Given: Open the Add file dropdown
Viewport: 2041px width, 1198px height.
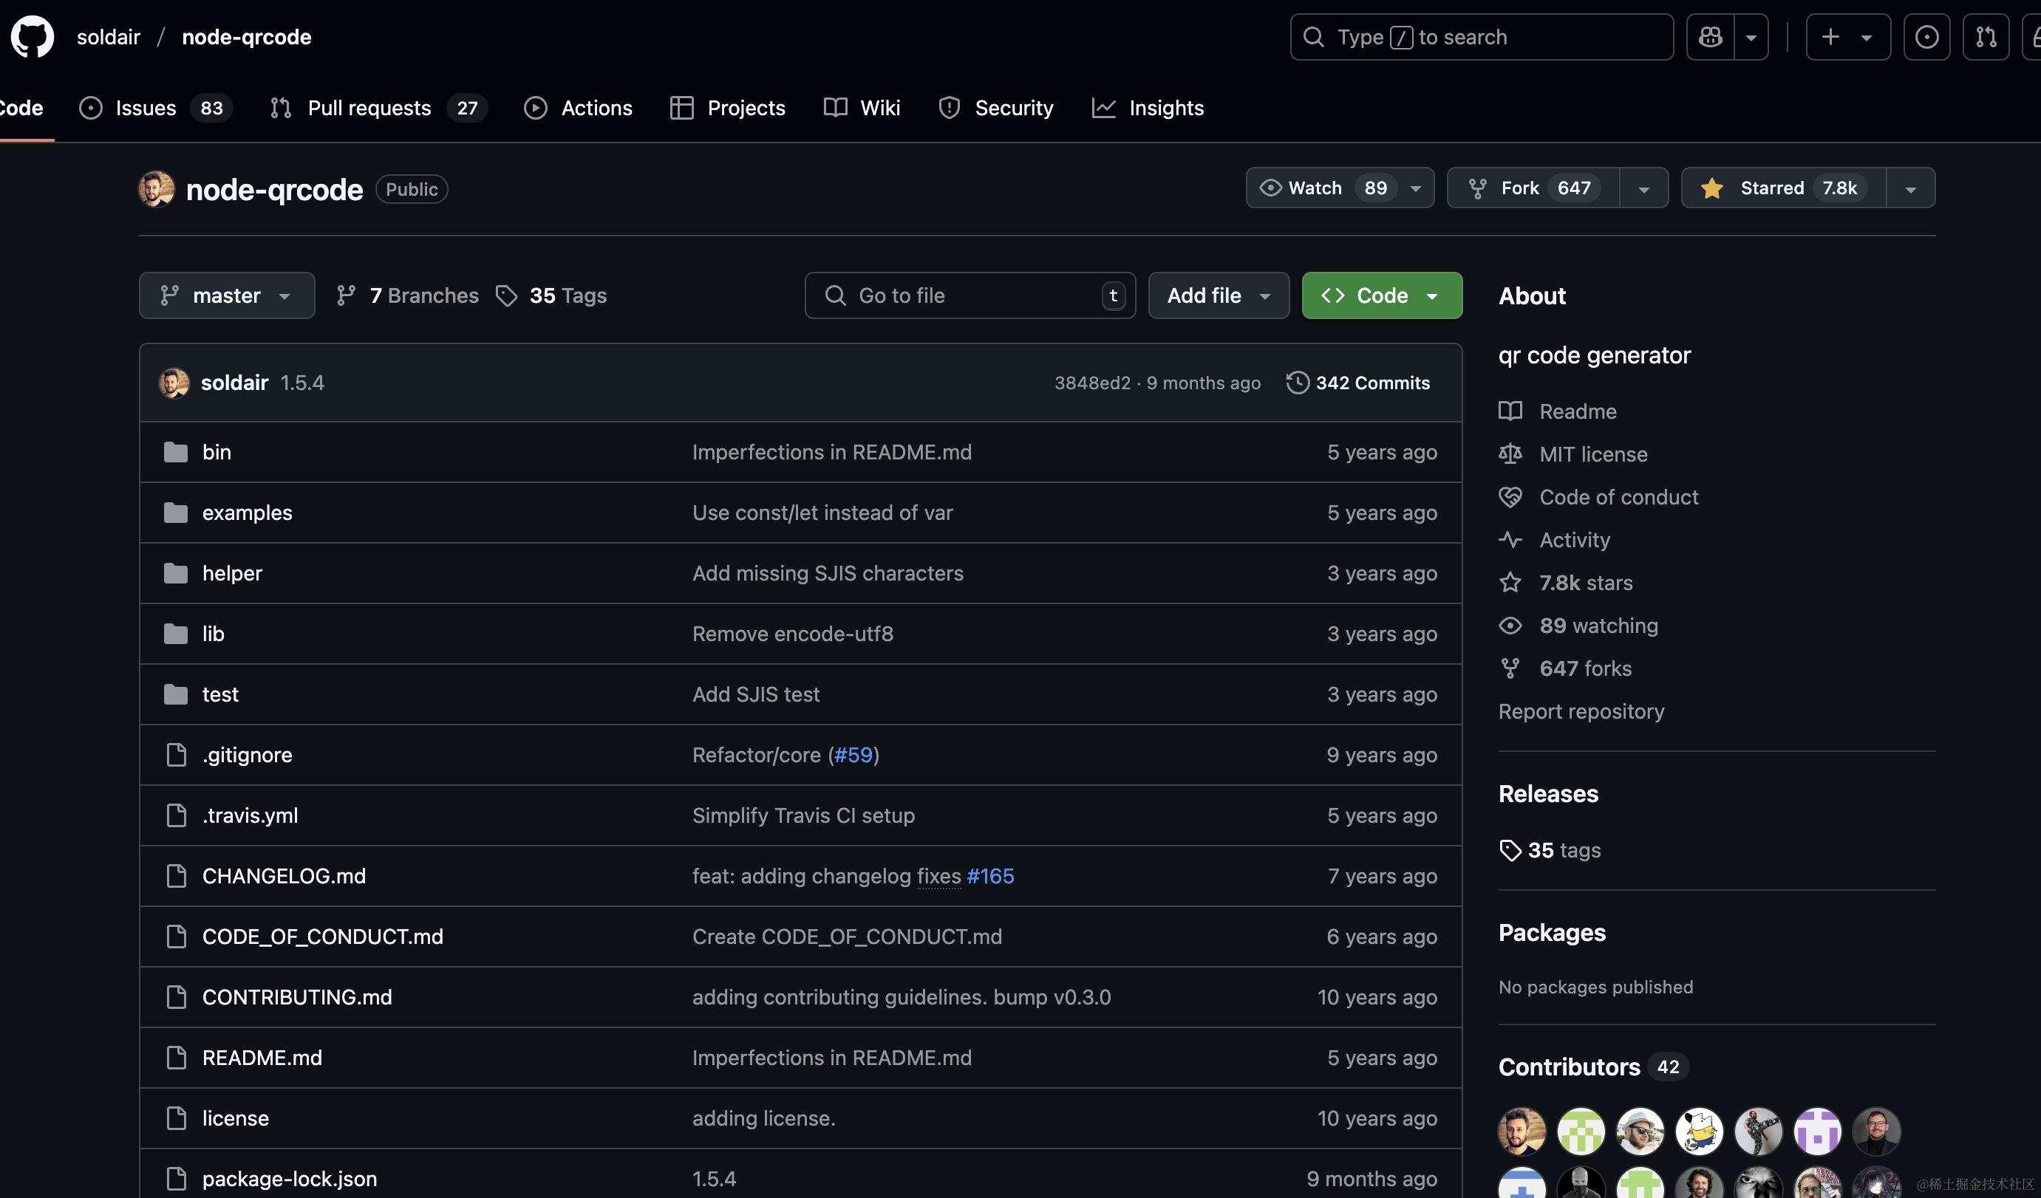Looking at the screenshot, I should coord(1218,295).
